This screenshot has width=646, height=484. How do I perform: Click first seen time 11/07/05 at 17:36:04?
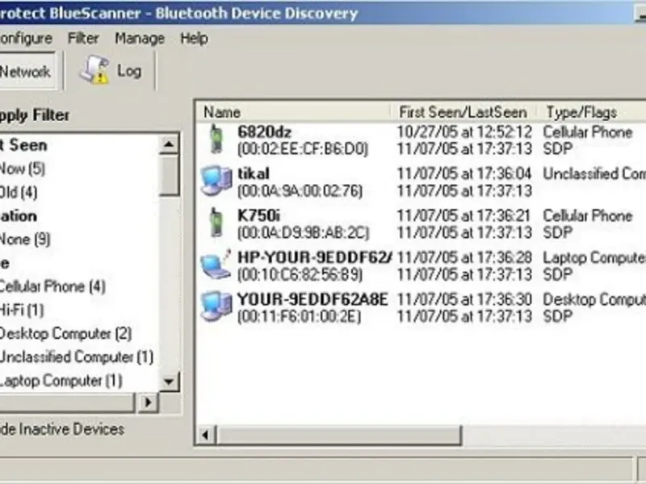pos(464,173)
